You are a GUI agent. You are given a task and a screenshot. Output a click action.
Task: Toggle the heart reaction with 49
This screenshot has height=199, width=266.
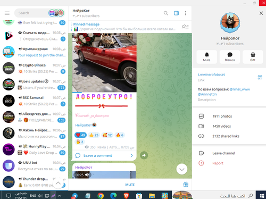point(80,135)
